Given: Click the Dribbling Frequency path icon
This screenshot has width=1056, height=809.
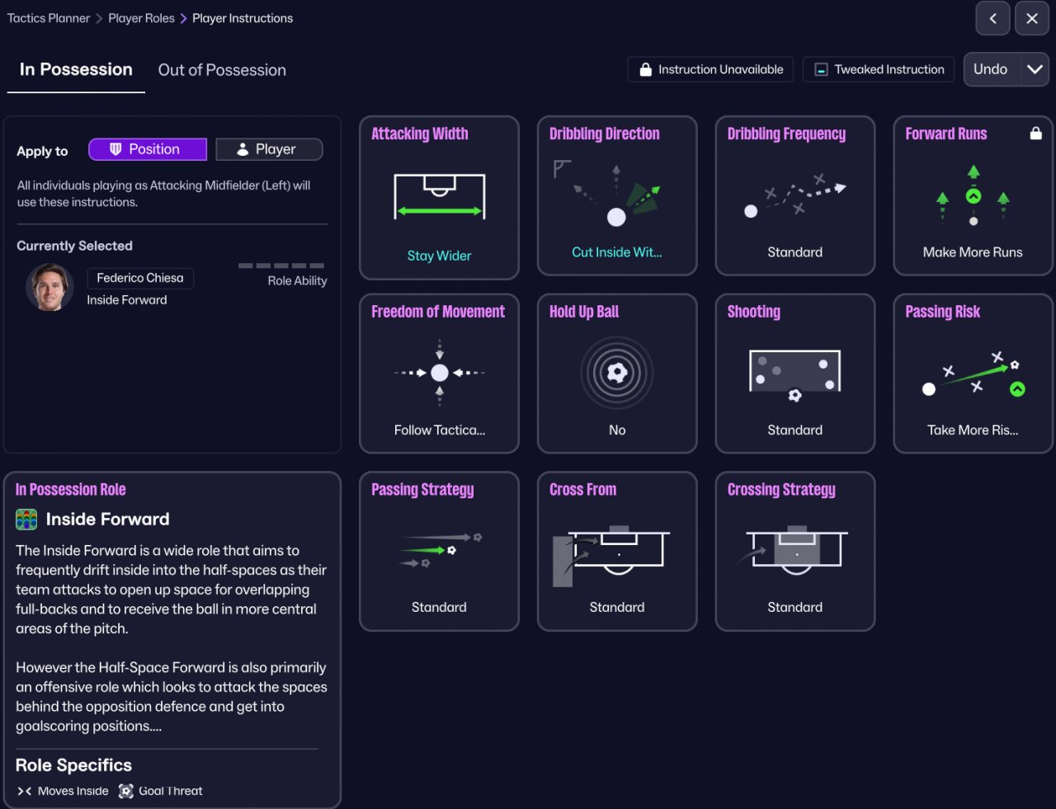Looking at the screenshot, I should [x=794, y=196].
